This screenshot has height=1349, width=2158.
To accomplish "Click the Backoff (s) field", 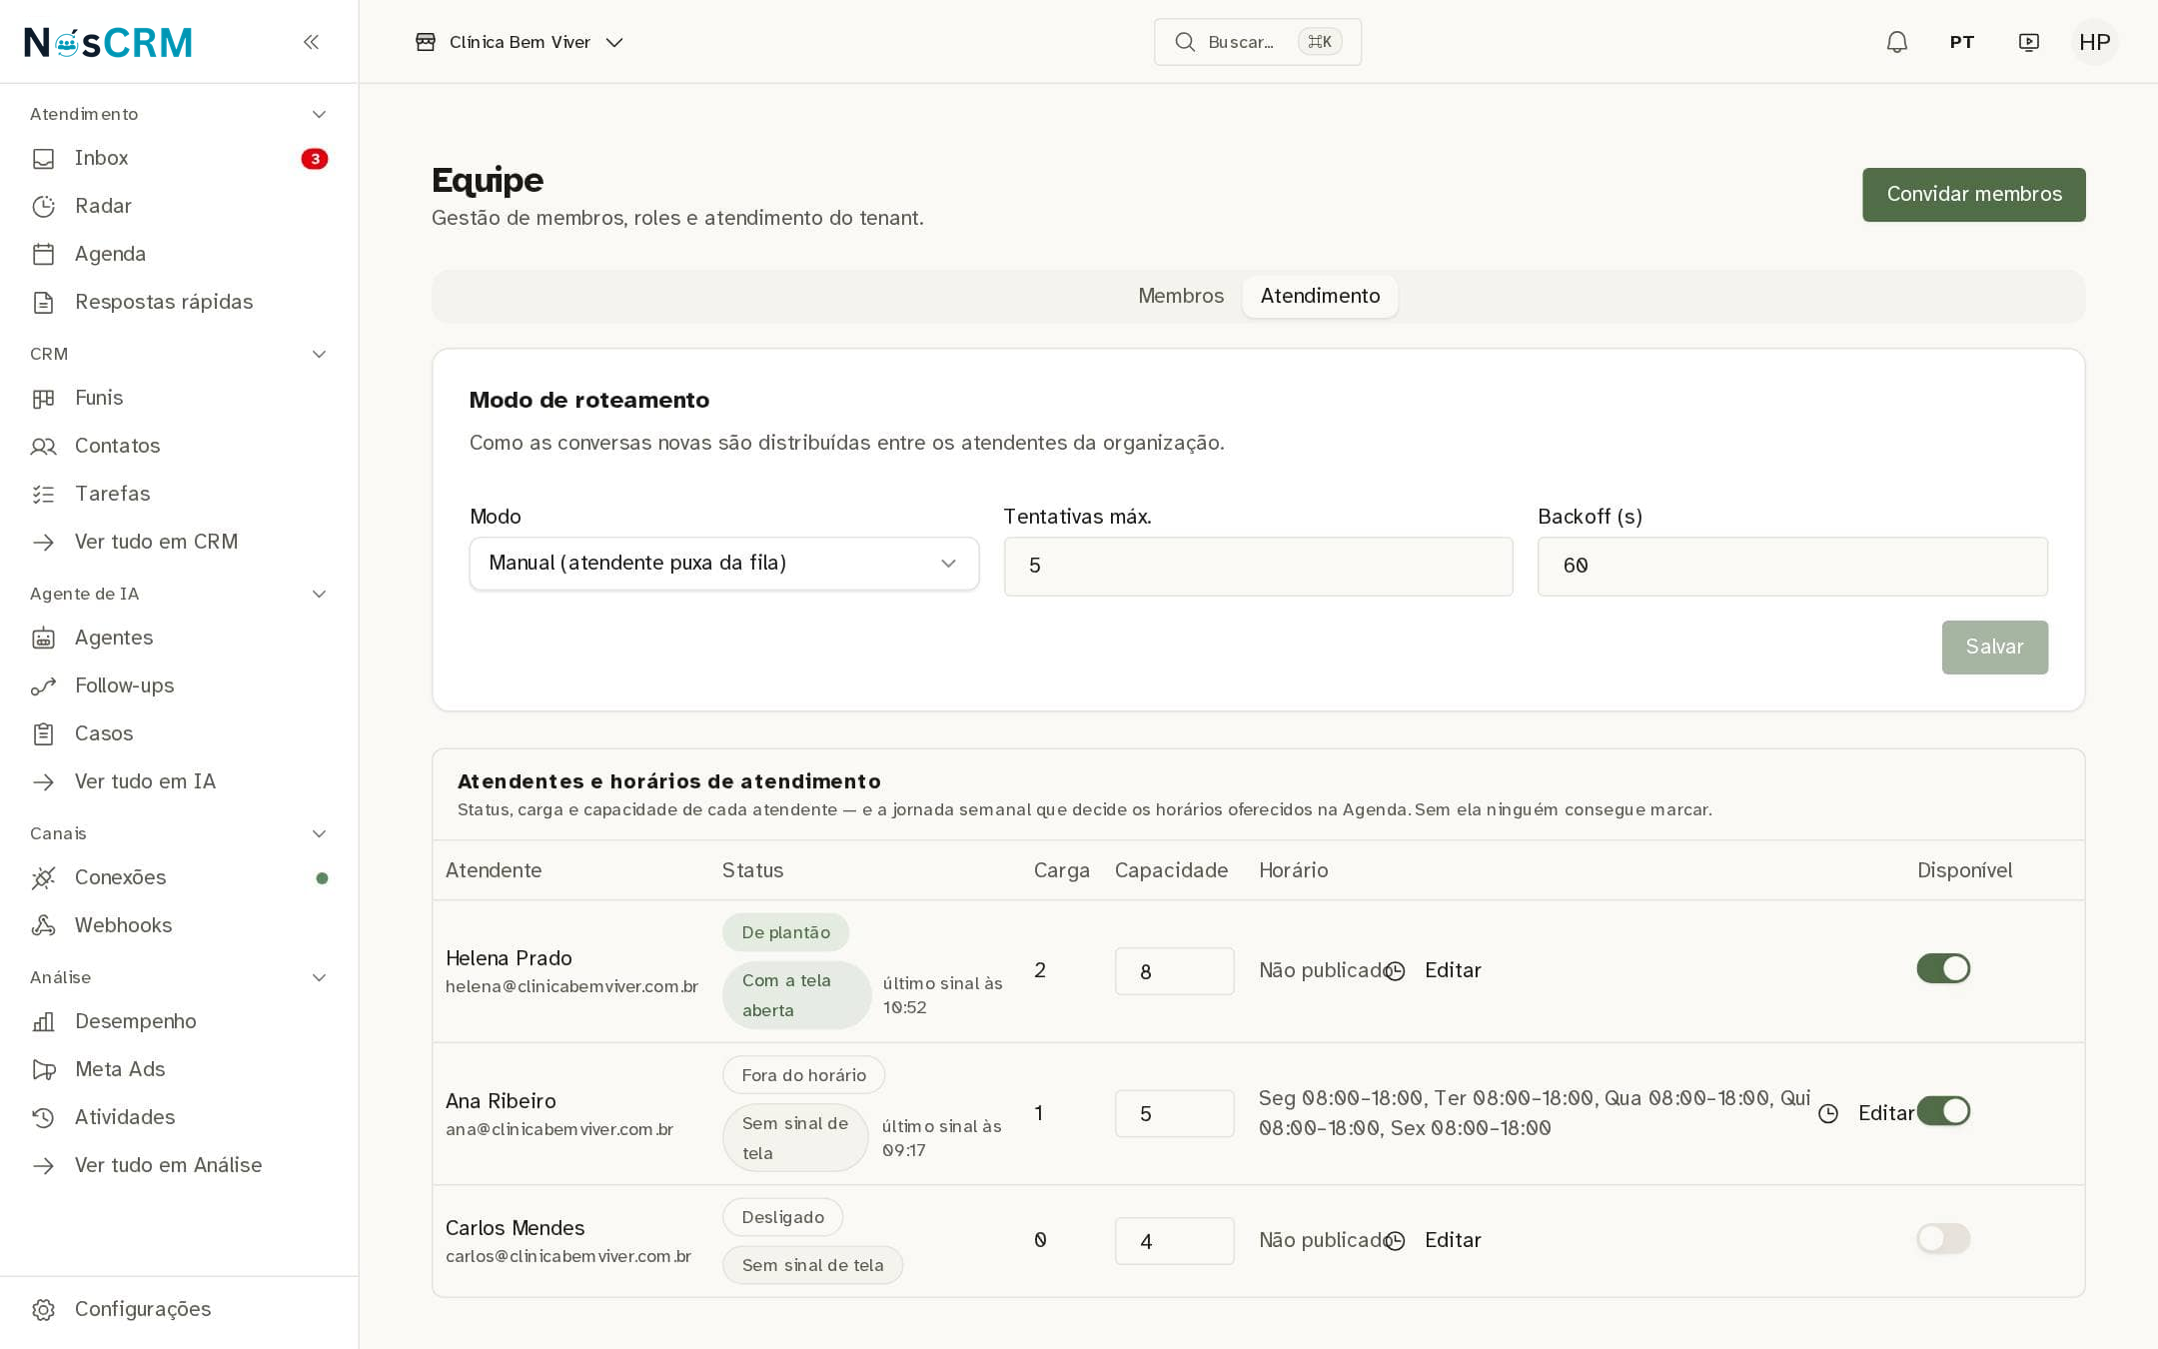I will 1792,566.
